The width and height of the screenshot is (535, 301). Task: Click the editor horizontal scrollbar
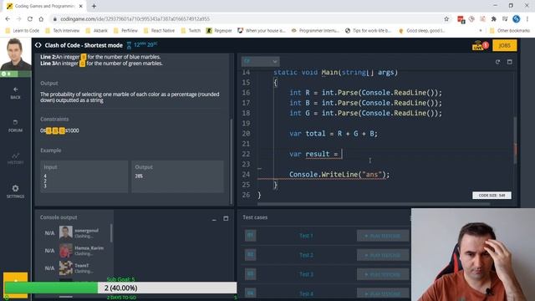coord(374,204)
